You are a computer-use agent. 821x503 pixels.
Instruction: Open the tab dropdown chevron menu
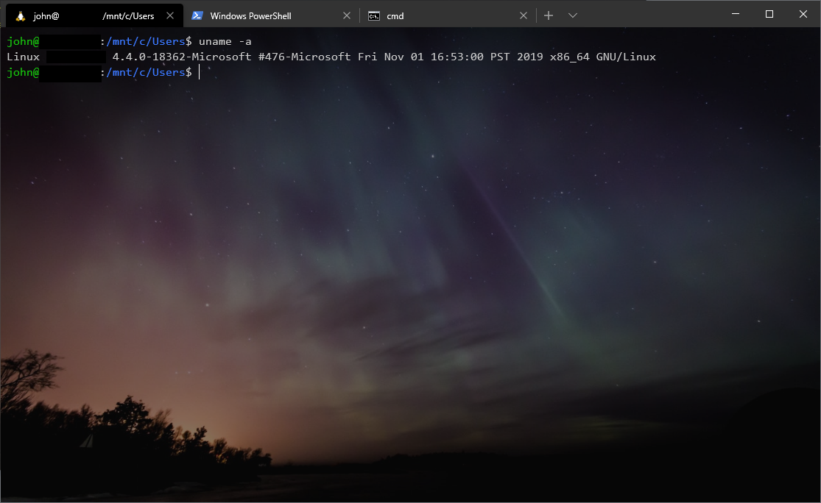tap(573, 14)
